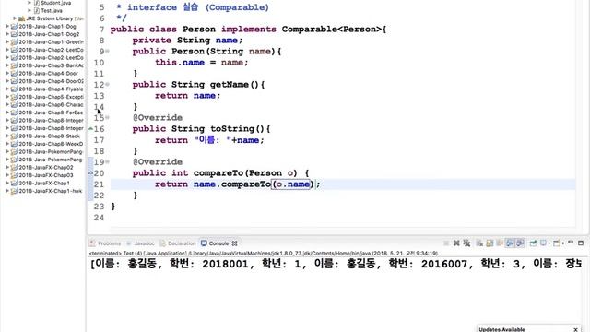Open the Display Selected Console dropdown arrow
590x332 pixels.
tap(549, 243)
